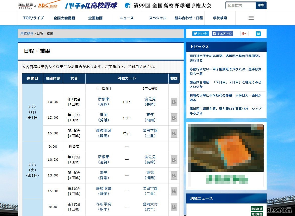Open topic 初日試合予定の九州勢 article
This screenshot has height=216, width=295.
tap(225, 58)
